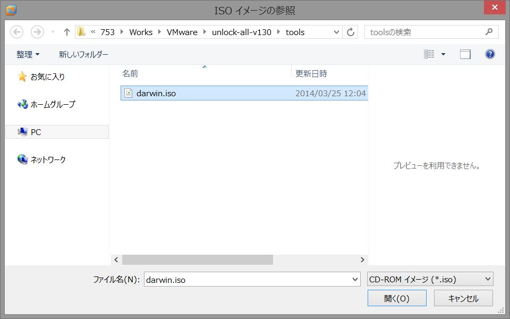Open address bar history dropdown
Screen dimensions: 510x319
tap(336, 32)
